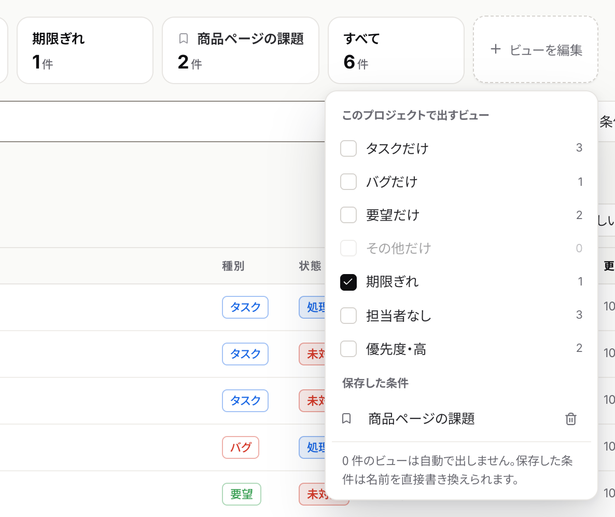Click the 種別 column header
The width and height of the screenshot is (615, 517).
point(233,266)
